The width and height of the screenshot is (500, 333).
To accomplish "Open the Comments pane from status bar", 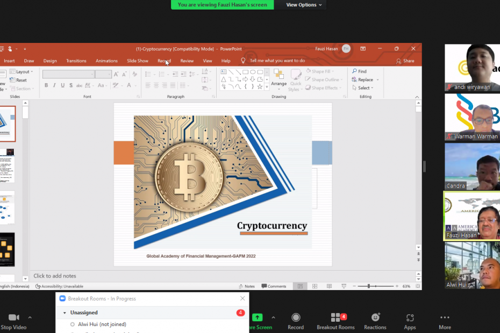I will tap(274, 286).
